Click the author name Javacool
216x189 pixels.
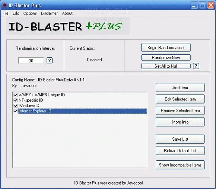pos(29,86)
